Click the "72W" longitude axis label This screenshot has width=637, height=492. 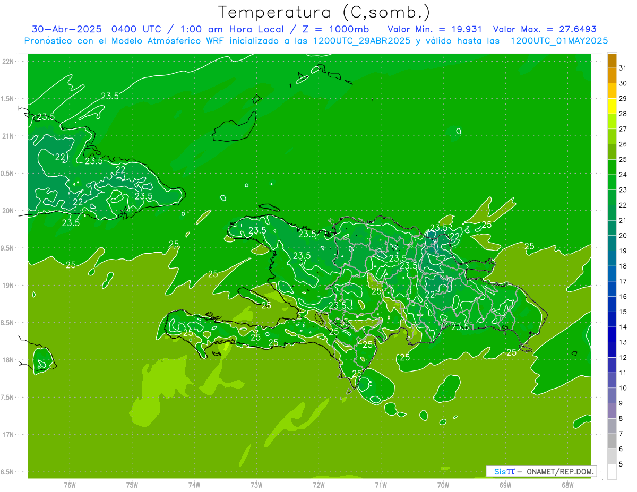[x=318, y=485]
